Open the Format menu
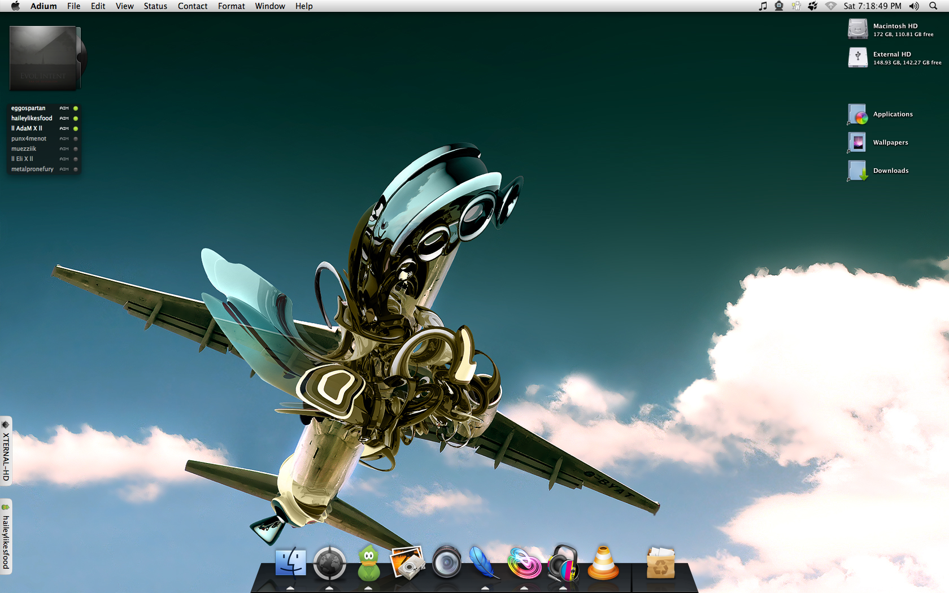 coord(232,6)
